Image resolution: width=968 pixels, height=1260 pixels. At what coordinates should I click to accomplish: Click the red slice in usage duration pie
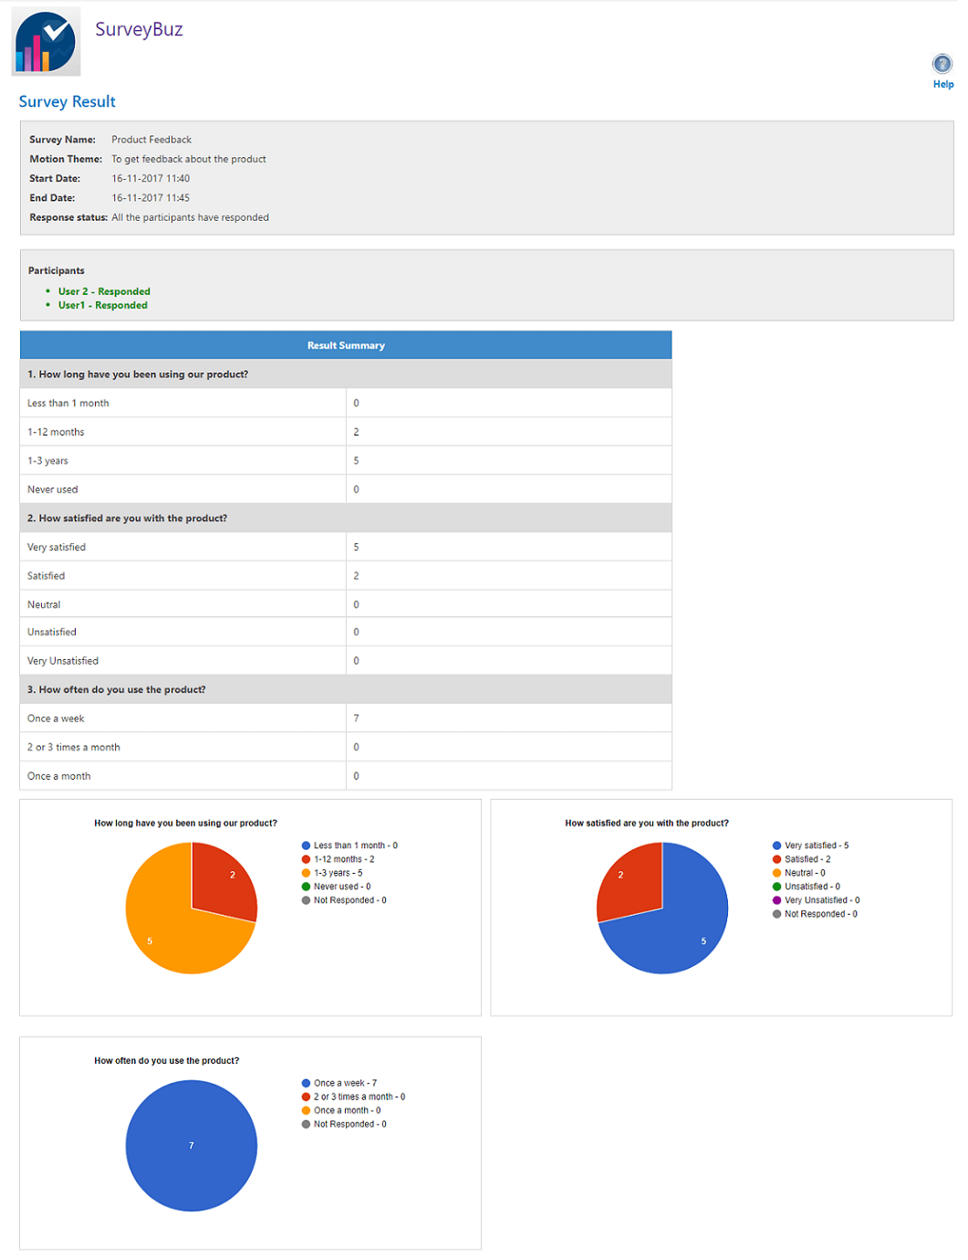[224, 881]
